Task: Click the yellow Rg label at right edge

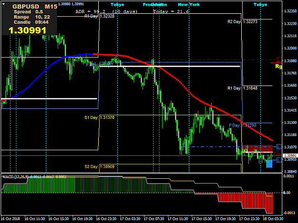Action: pyautogui.click(x=278, y=66)
